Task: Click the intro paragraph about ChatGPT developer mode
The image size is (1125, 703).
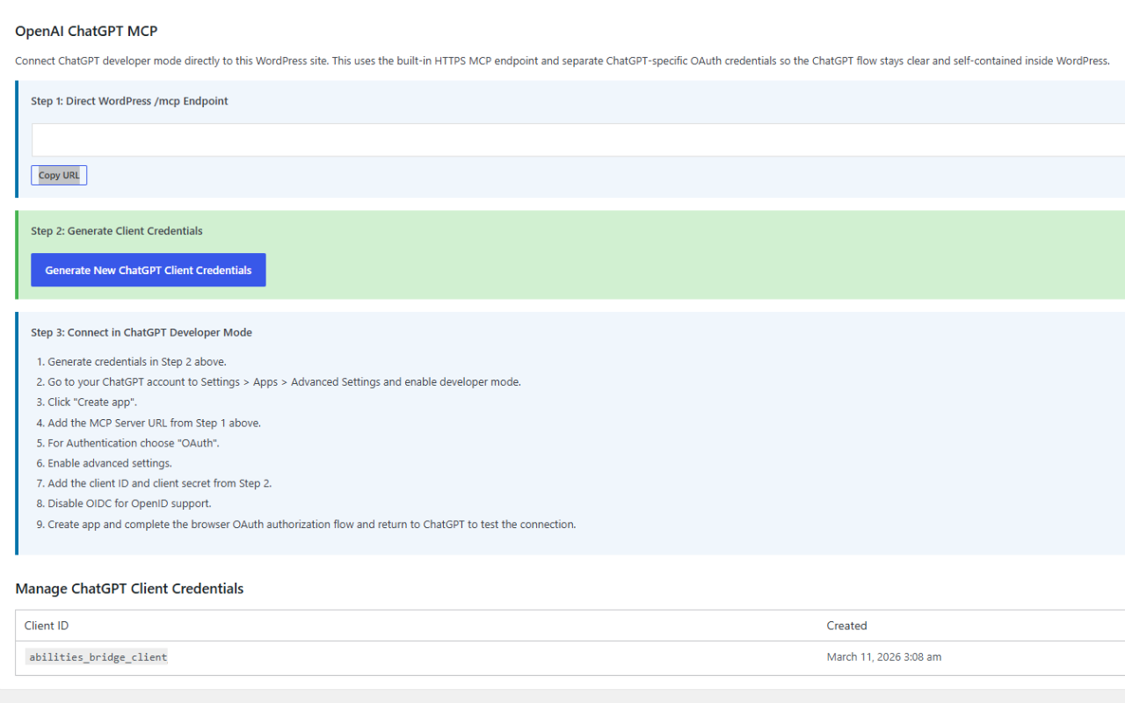Action: [562, 61]
